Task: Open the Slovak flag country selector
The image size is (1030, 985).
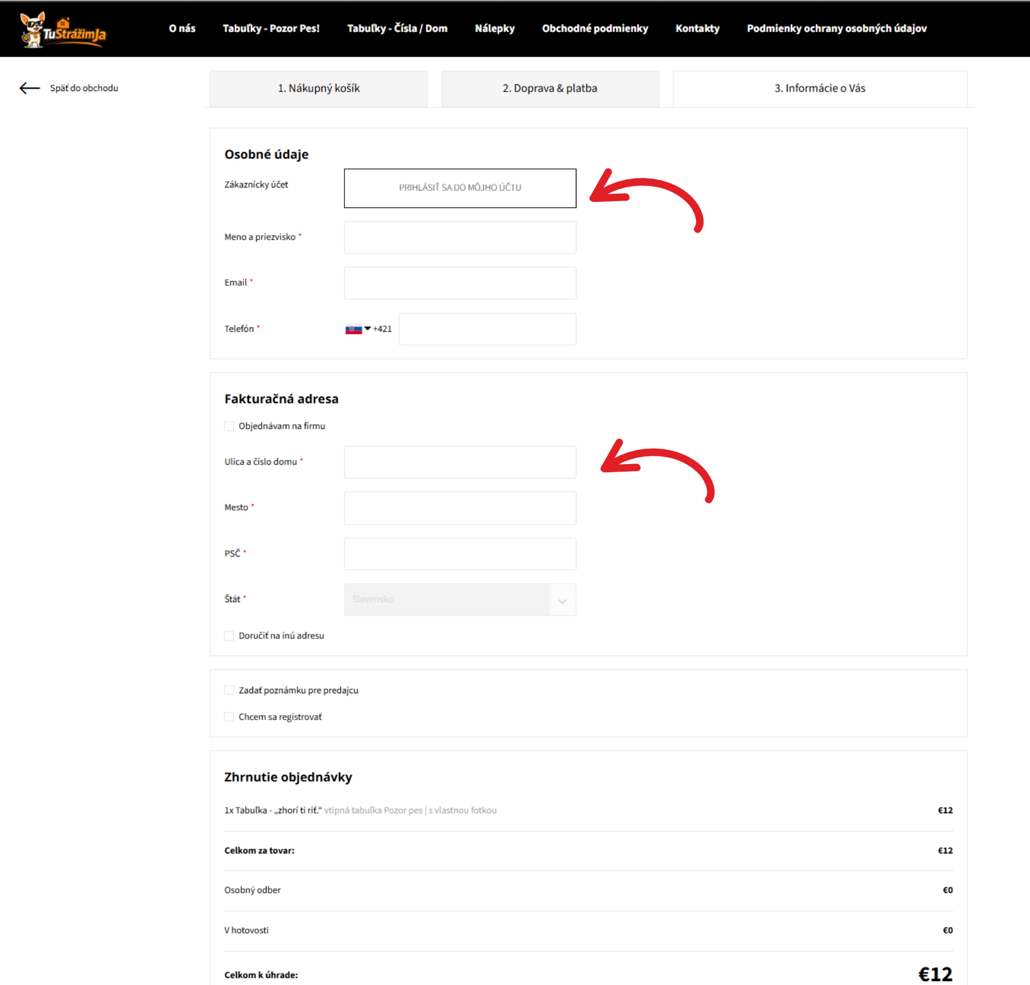Action: pyautogui.click(x=353, y=329)
